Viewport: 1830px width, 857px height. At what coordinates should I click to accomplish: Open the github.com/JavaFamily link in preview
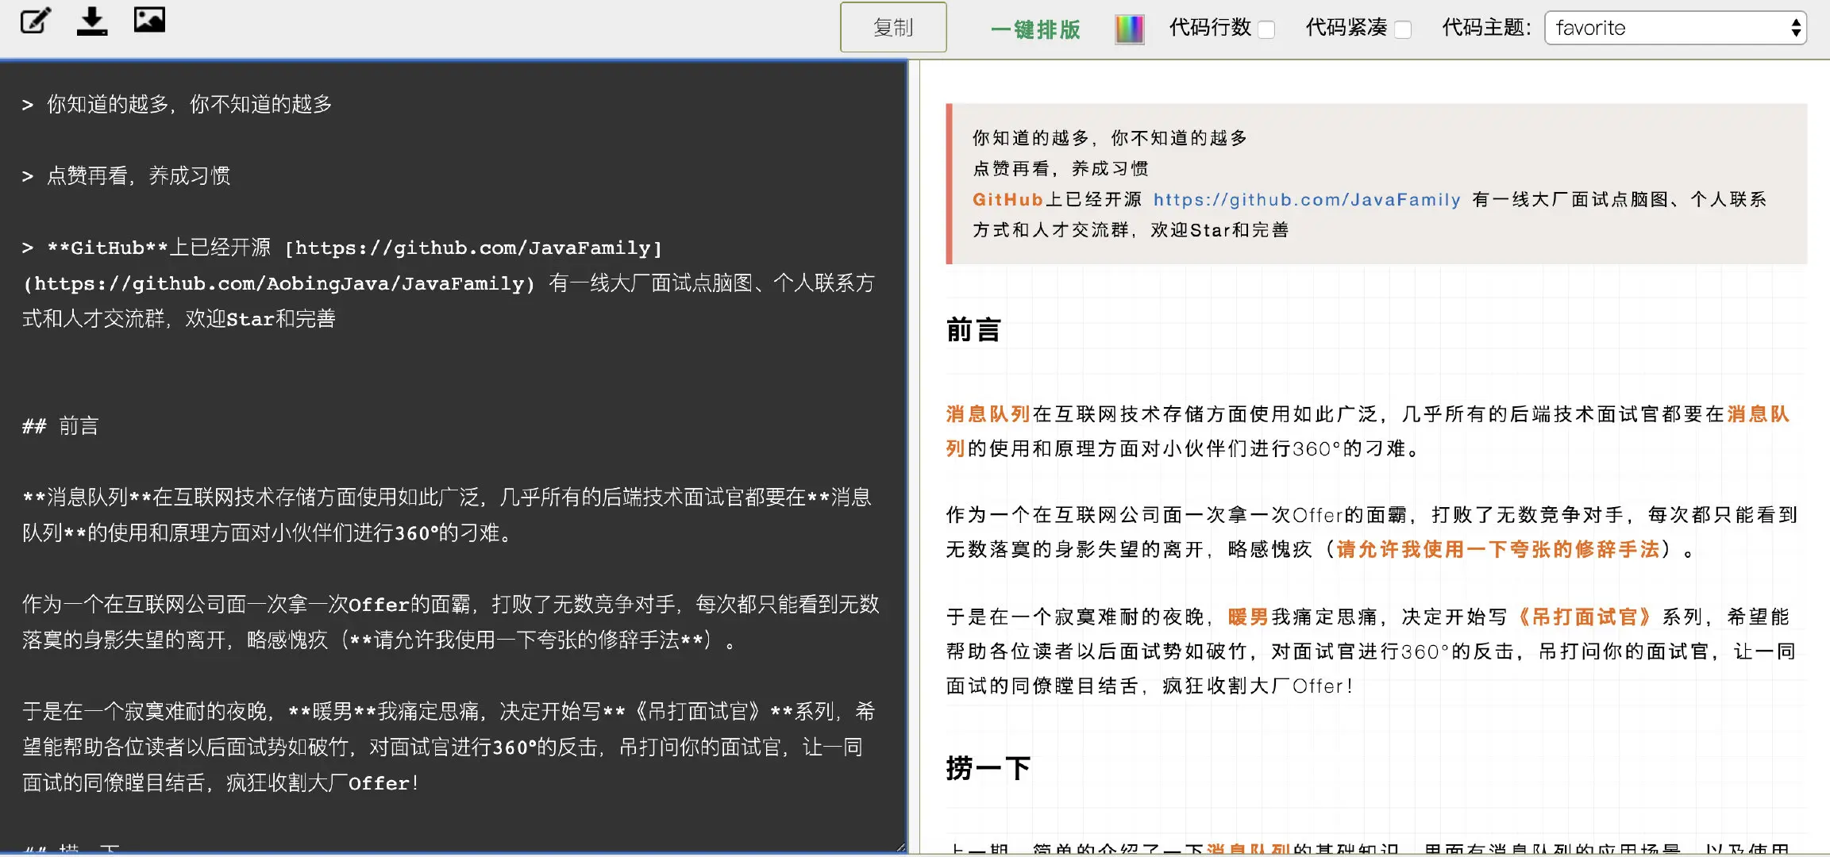(x=1306, y=200)
